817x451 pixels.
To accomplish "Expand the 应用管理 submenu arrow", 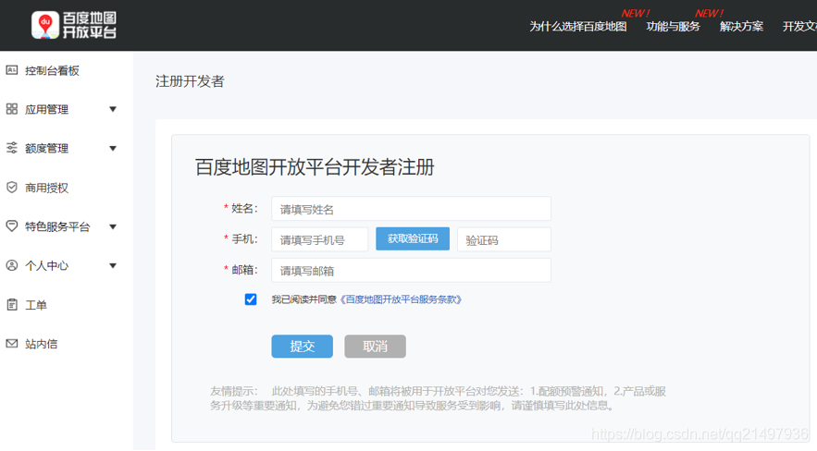I will 113,109.
